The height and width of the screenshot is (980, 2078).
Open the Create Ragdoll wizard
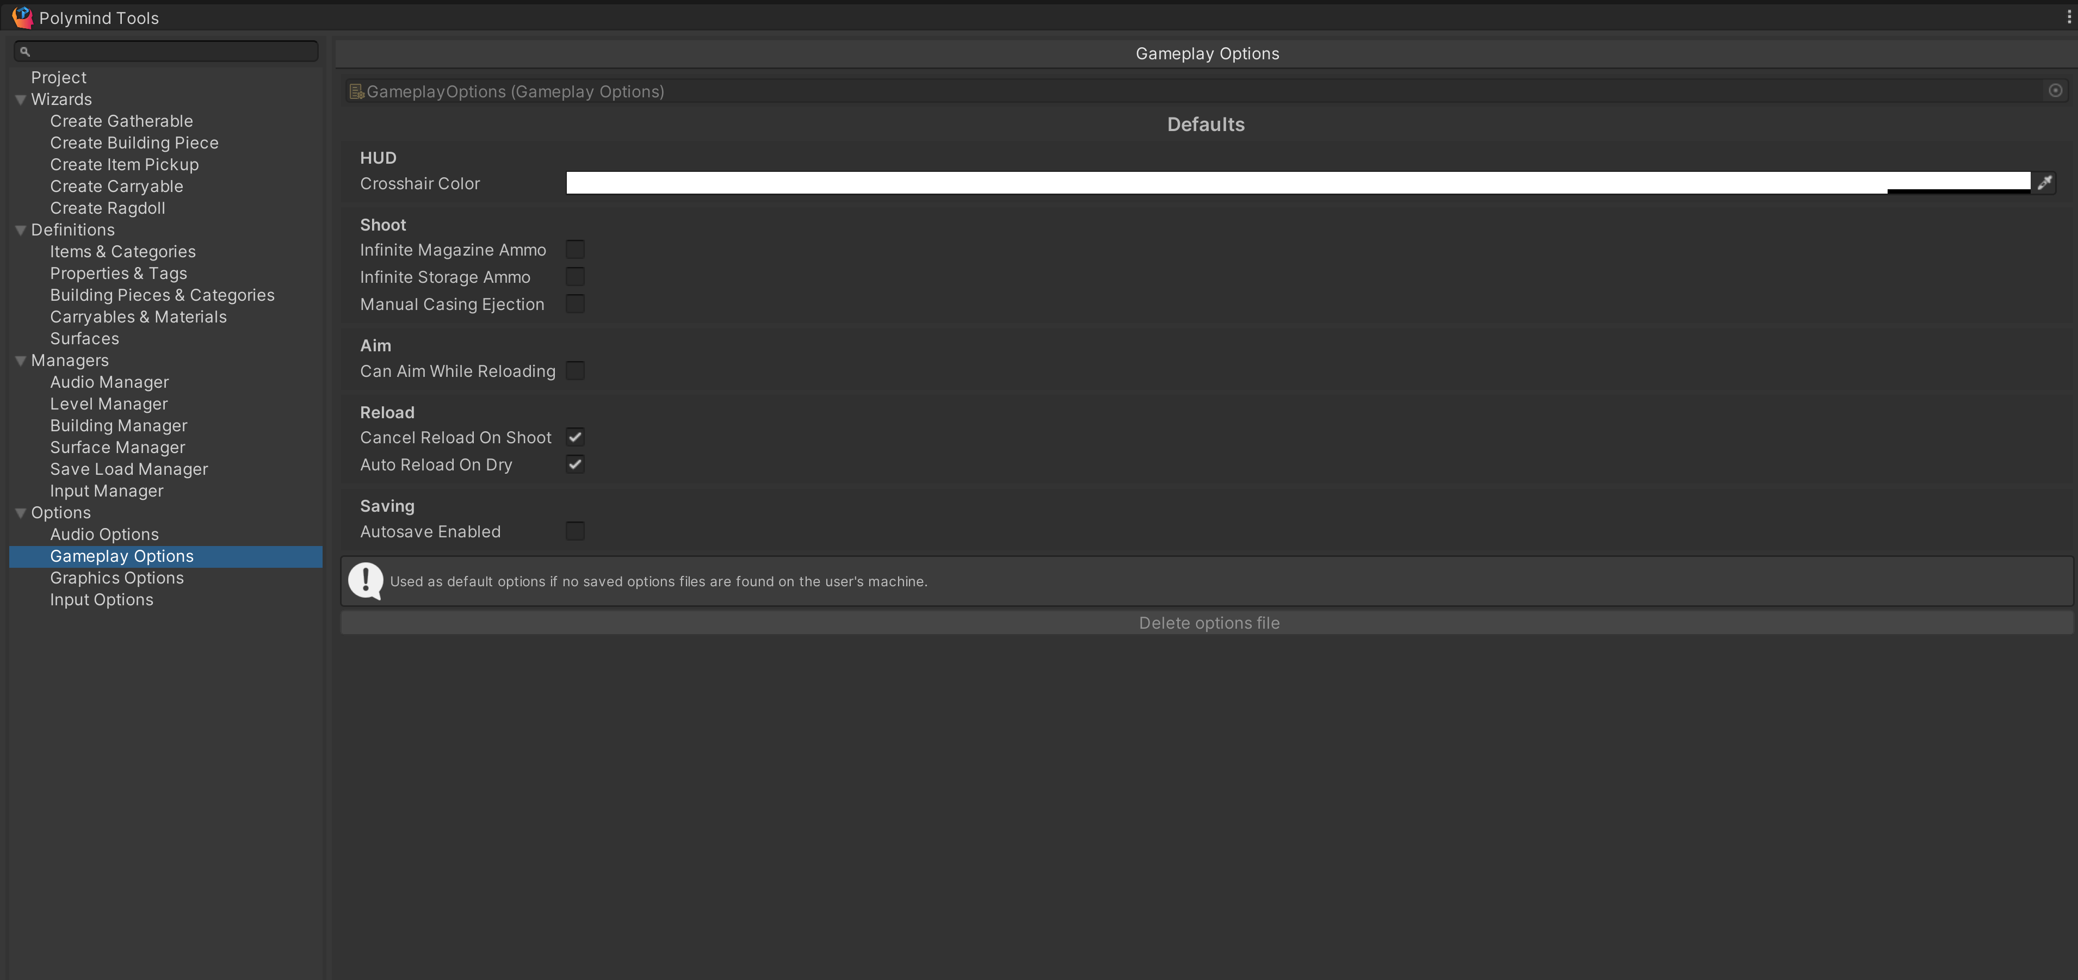pos(107,208)
